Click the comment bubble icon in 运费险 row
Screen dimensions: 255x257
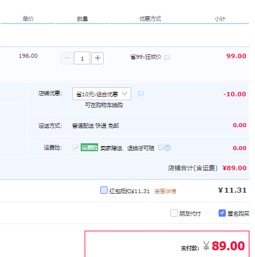[x=161, y=148]
